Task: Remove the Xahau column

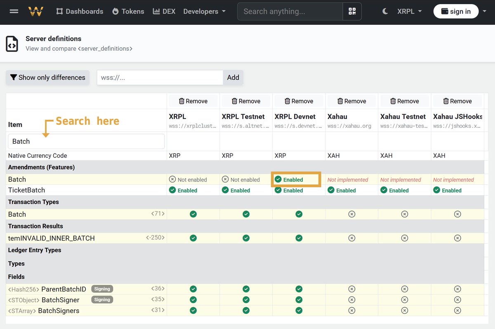Action: click(352, 101)
